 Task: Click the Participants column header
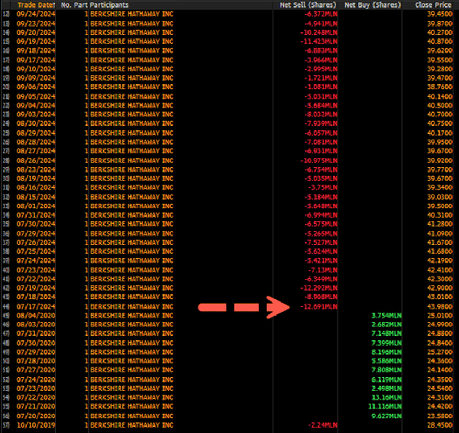click(109, 5)
